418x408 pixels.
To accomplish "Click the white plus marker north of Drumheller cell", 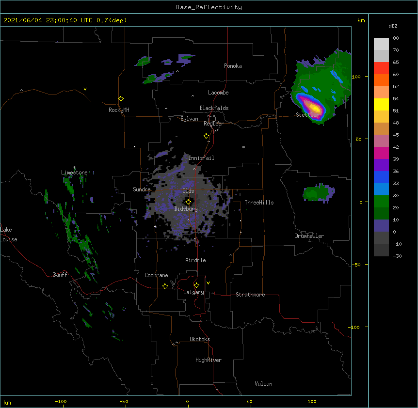I will [x=297, y=182].
